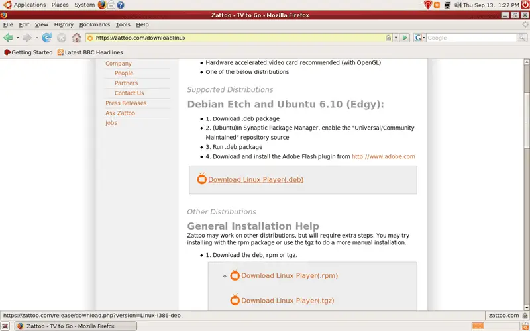
Task: Open the Ask Zattoo sidebar link
Action: pos(120,113)
